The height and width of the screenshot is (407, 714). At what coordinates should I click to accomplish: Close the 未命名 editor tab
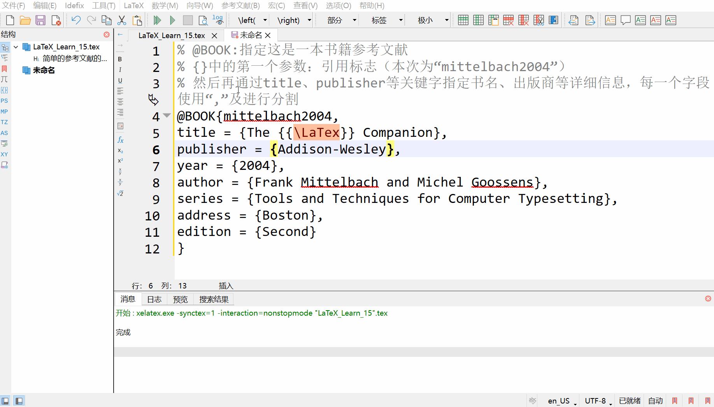tap(268, 35)
